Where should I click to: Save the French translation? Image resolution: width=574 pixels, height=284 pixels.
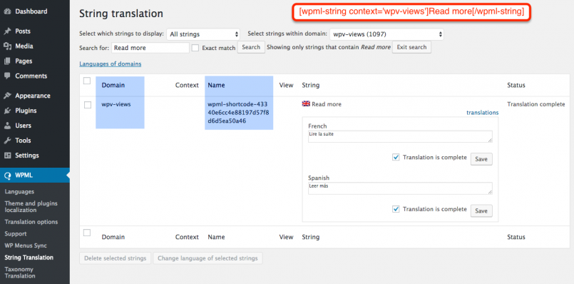(x=481, y=159)
